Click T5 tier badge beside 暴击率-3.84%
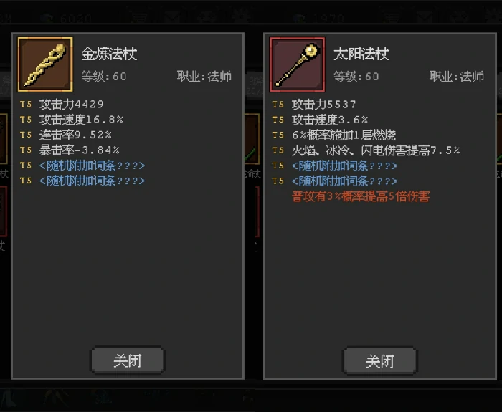The image size is (502, 412). click(x=26, y=150)
